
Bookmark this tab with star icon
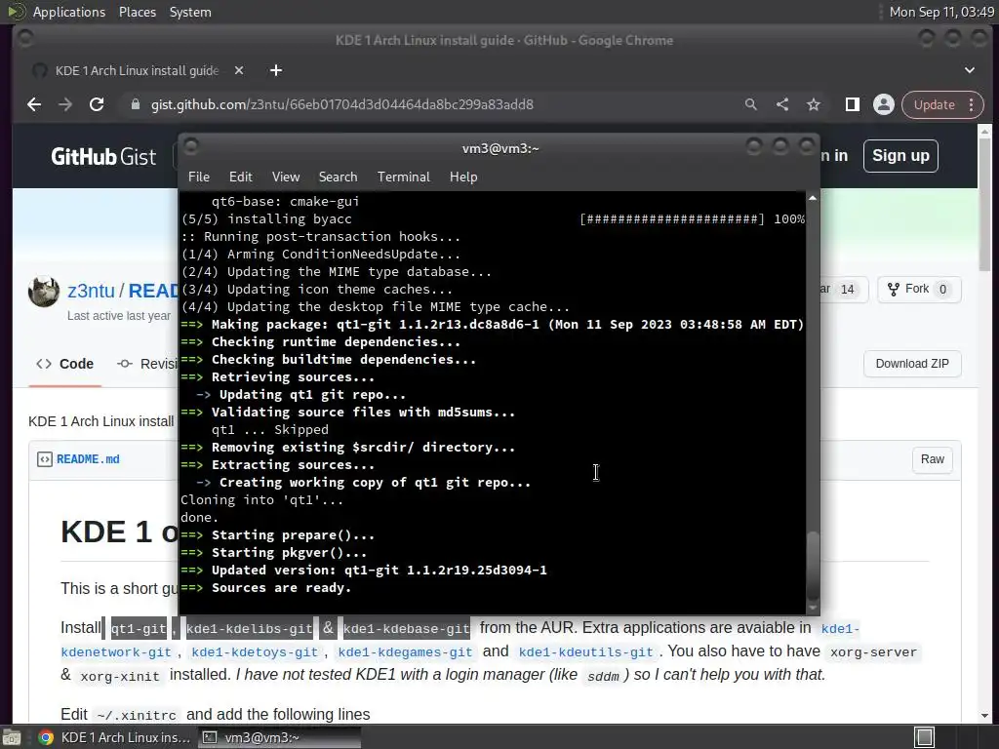coord(814,104)
